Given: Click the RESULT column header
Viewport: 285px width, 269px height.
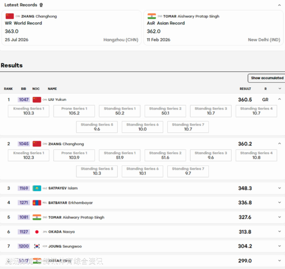Looking at the screenshot, I should click(245, 89).
